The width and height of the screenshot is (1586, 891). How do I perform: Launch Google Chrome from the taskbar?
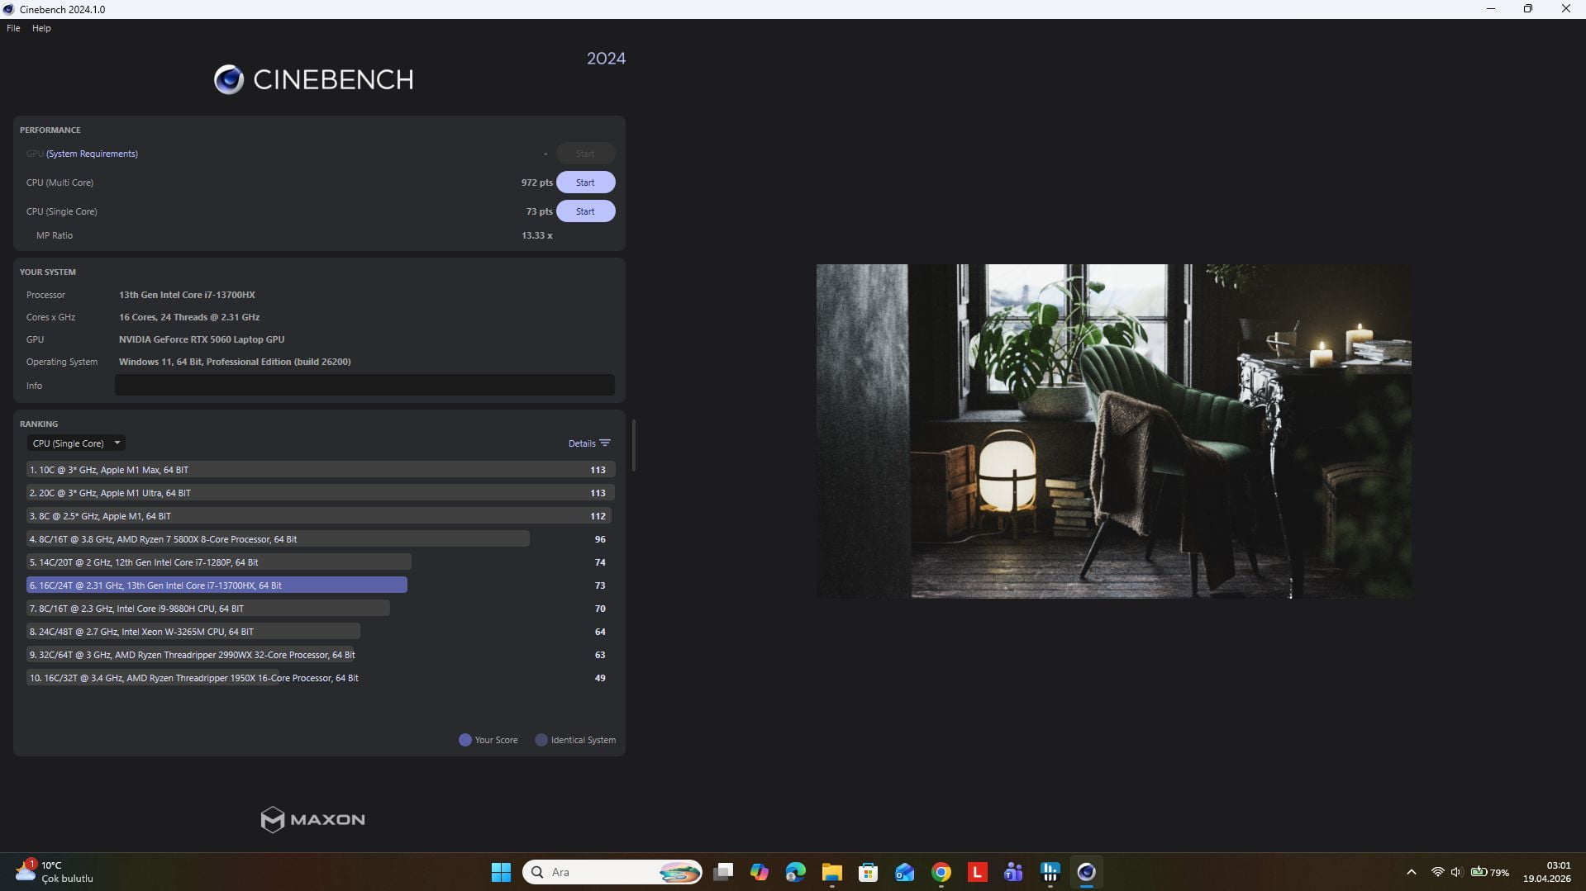[941, 872]
